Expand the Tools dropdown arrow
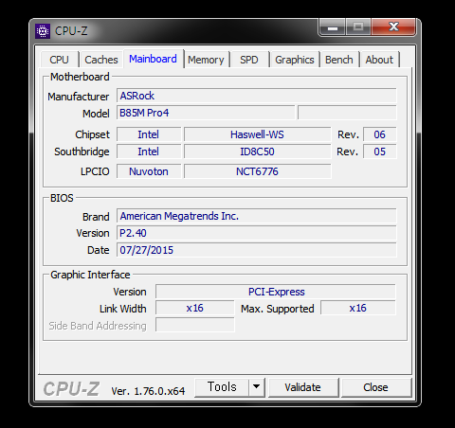Viewport: 455px width, 428px height. point(256,387)
